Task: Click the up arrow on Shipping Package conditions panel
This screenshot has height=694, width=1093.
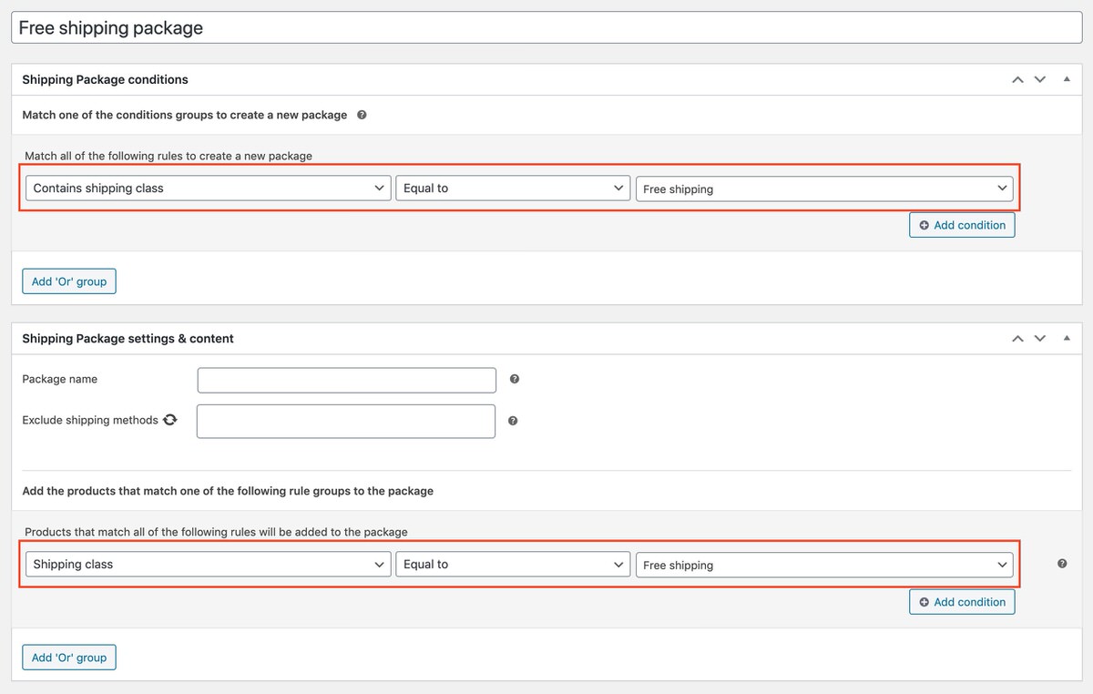Action: coord(1017,79)
